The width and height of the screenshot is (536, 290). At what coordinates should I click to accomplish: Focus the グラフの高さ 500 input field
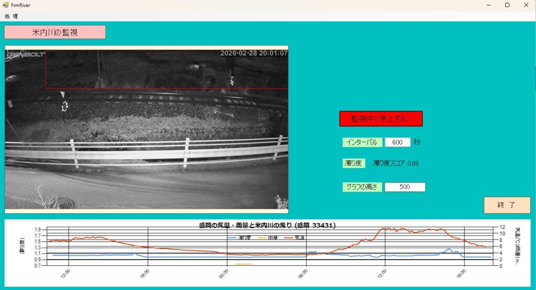click(x=405, y=187)
